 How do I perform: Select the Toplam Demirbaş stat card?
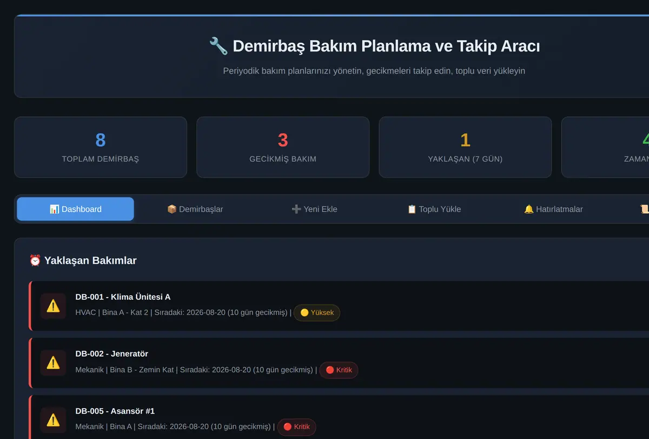(x=101, y=147)
